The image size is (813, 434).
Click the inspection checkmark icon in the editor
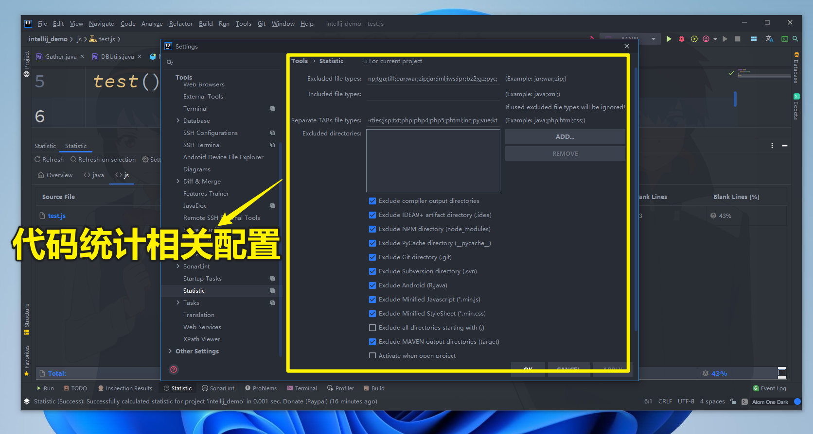tap(731, 73)
